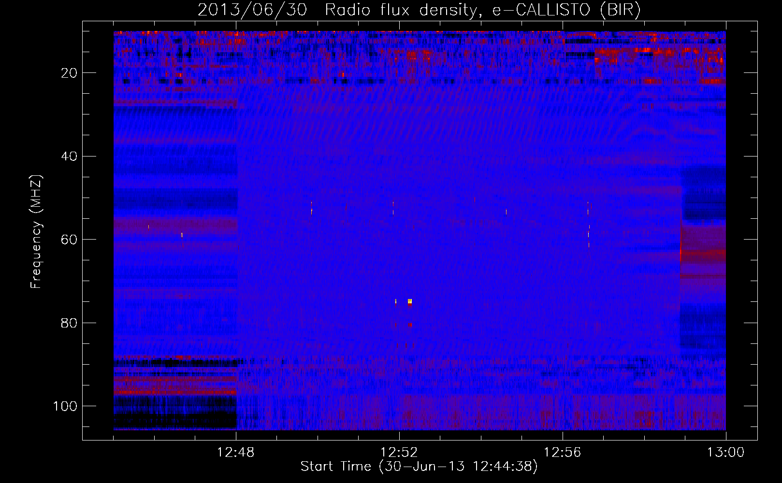Click the 60 MHz frequency tick label
The width and height of the screenshot is (782, 483).
click(x=69, y=240)
